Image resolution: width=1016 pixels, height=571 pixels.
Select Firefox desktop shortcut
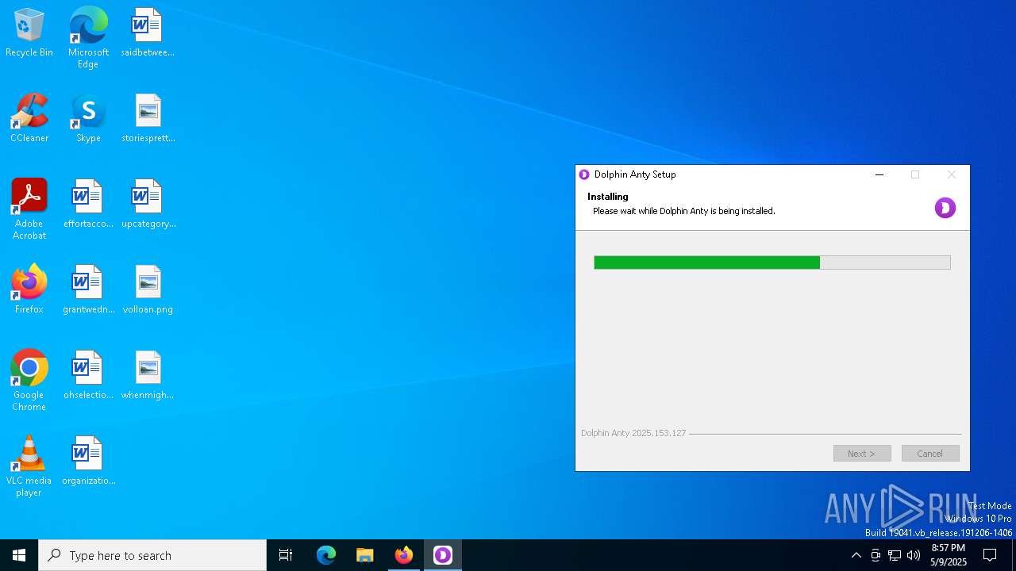pos(29,289)
